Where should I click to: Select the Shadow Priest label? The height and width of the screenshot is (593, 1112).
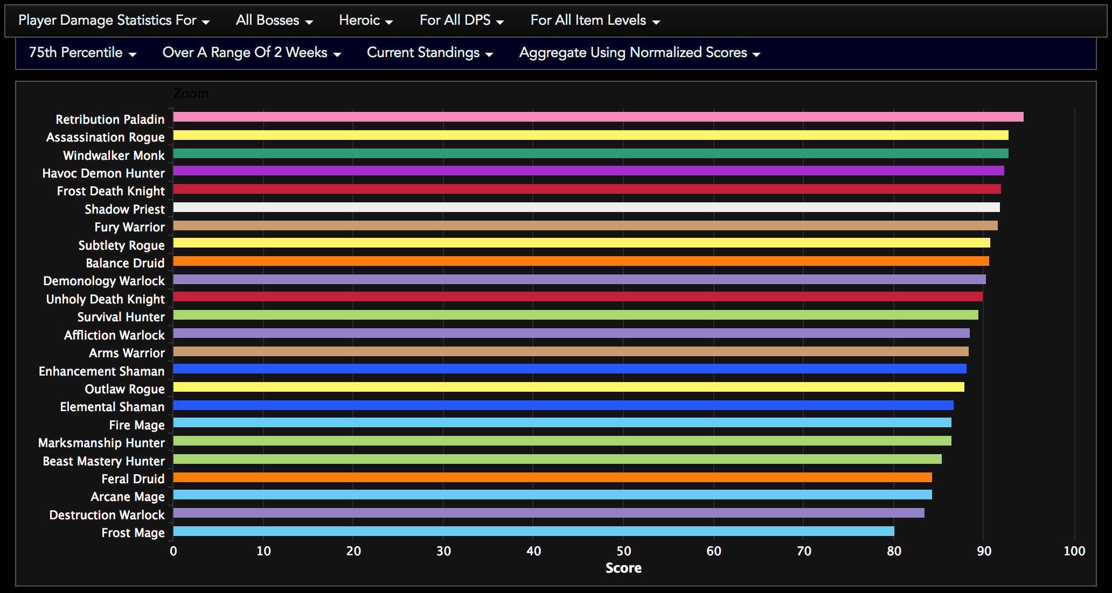click(x=124, y=209)
